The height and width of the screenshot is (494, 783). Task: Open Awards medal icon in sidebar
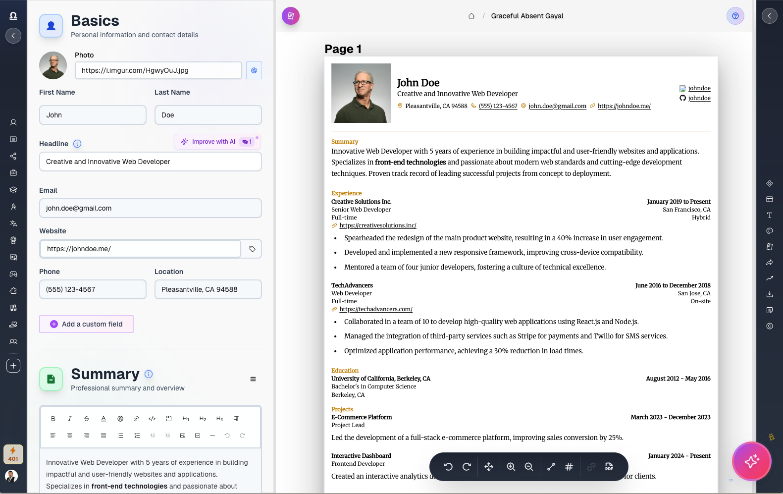click(13, 240)
